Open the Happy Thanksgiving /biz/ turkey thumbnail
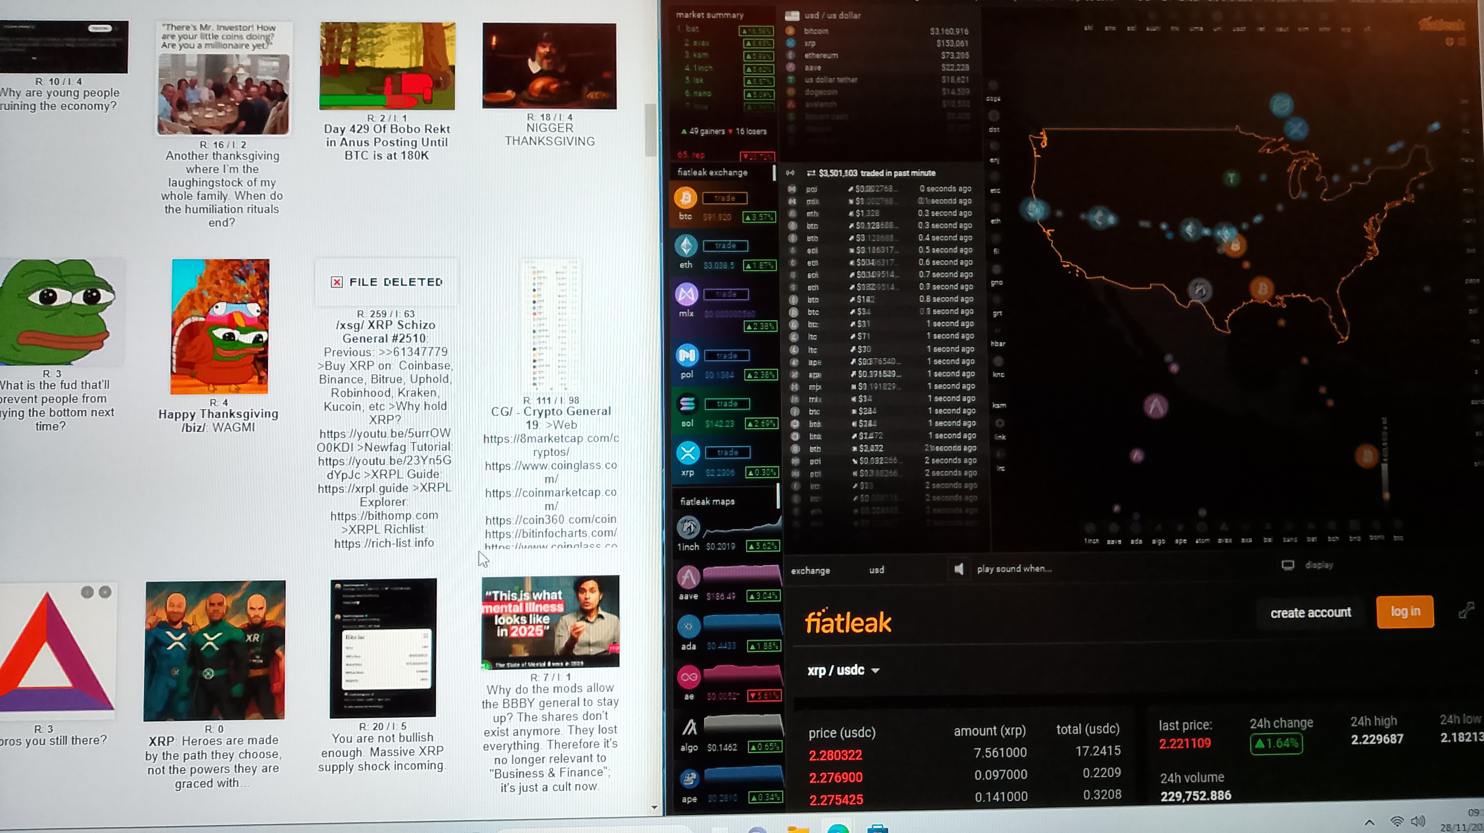 click(x=219, y=326)
